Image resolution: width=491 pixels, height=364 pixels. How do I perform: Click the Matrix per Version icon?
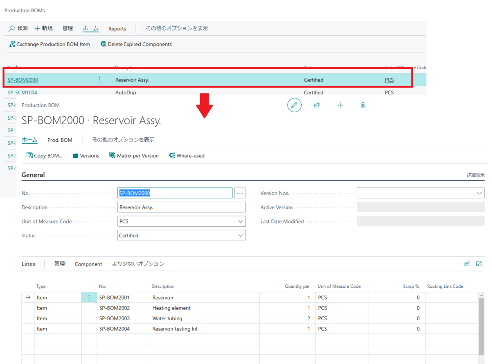point(112,155)
